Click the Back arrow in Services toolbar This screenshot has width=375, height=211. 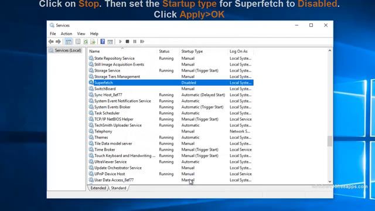51,42
